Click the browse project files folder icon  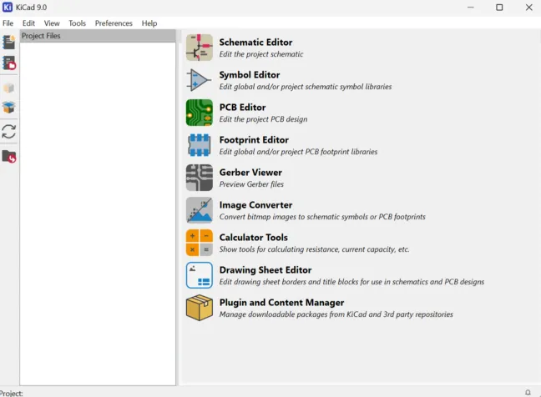[x=9, y=156]
